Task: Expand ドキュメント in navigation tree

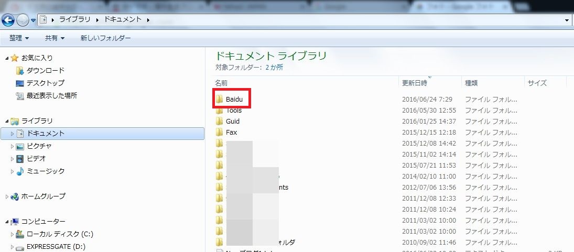Action: [12, 134]
